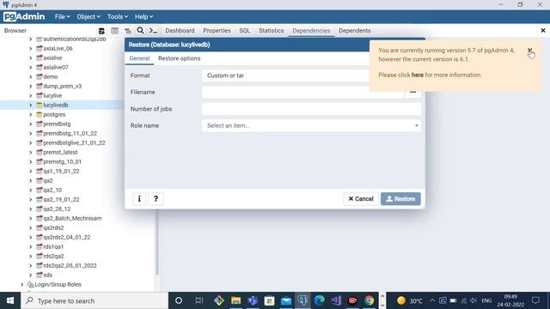The height and width of the screenshot is (309, 550).
Task: Select dump_prem_v3 database in tree
Action: point(62,86)
